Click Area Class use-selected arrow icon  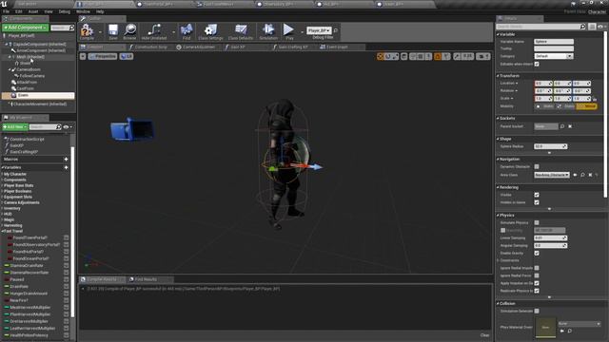pos(575,175)
